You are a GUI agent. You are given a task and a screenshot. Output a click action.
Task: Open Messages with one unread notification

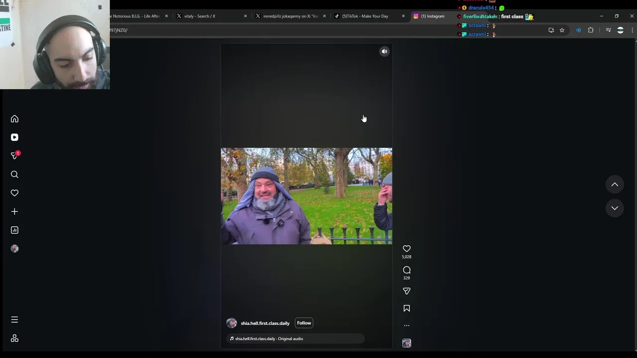[x=15, y=156]
